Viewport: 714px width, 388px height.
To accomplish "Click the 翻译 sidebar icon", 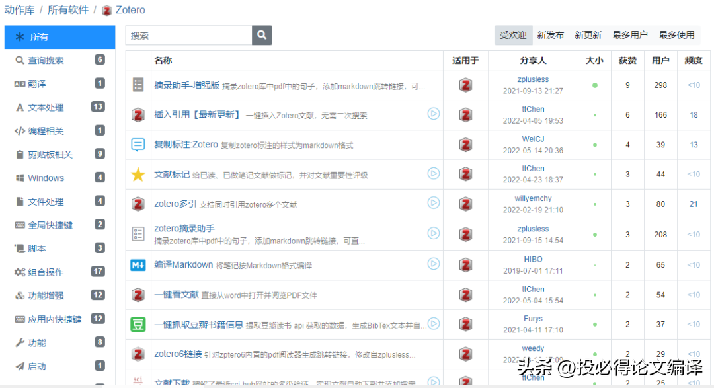I will point(20,84).
